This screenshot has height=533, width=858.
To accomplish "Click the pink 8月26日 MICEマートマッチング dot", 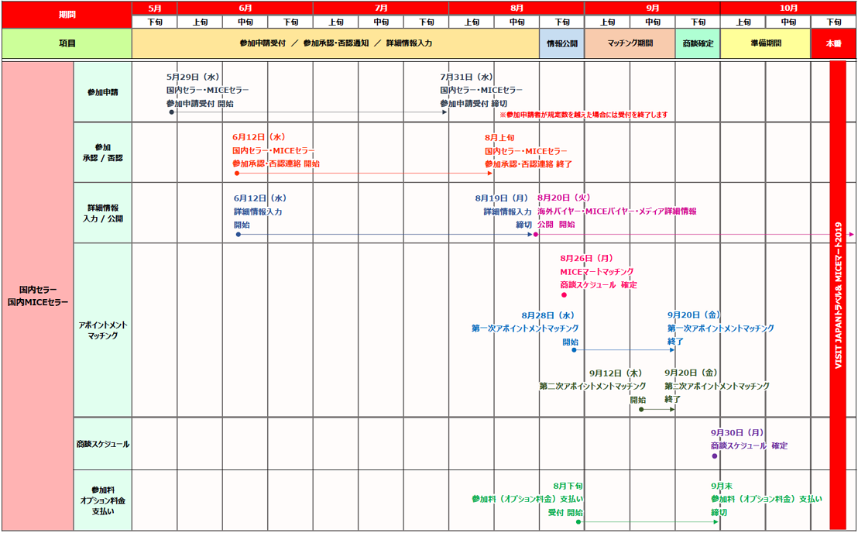I will pyautogui.click(x=565, y=295).
